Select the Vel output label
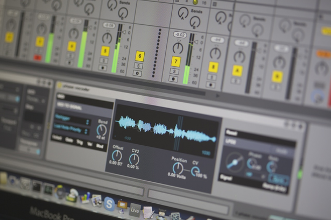The width and height of the screenshot is (331, 220). [89, 144]
